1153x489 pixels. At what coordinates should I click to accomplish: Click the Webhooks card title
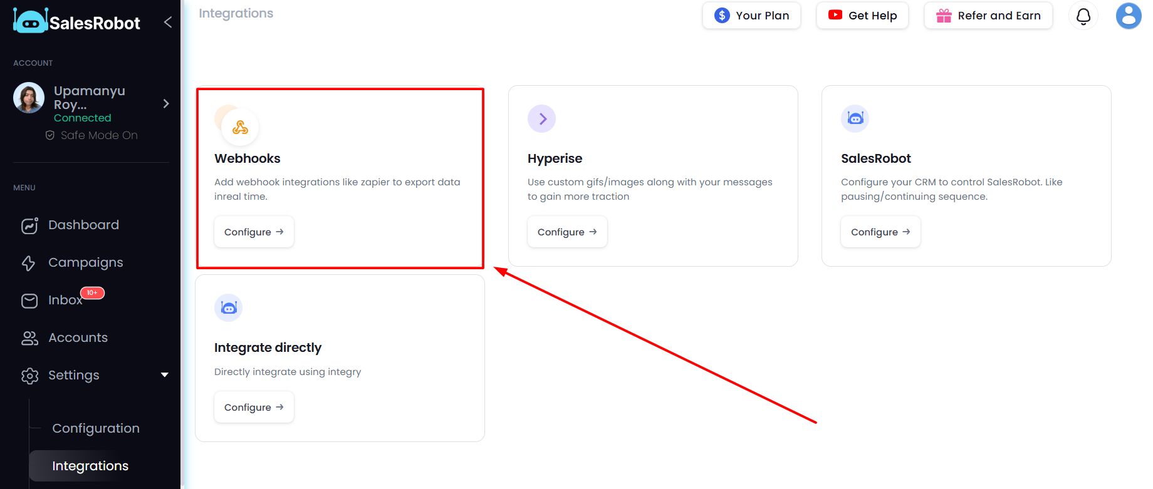point(247,158)
